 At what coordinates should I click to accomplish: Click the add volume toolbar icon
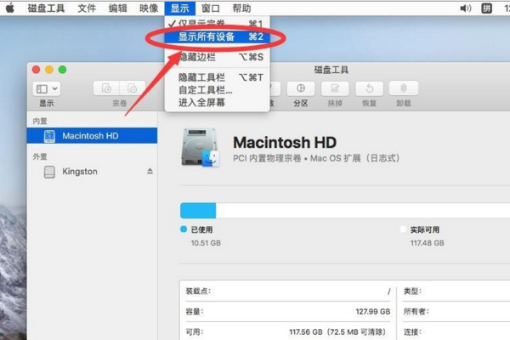click(106, 88)
